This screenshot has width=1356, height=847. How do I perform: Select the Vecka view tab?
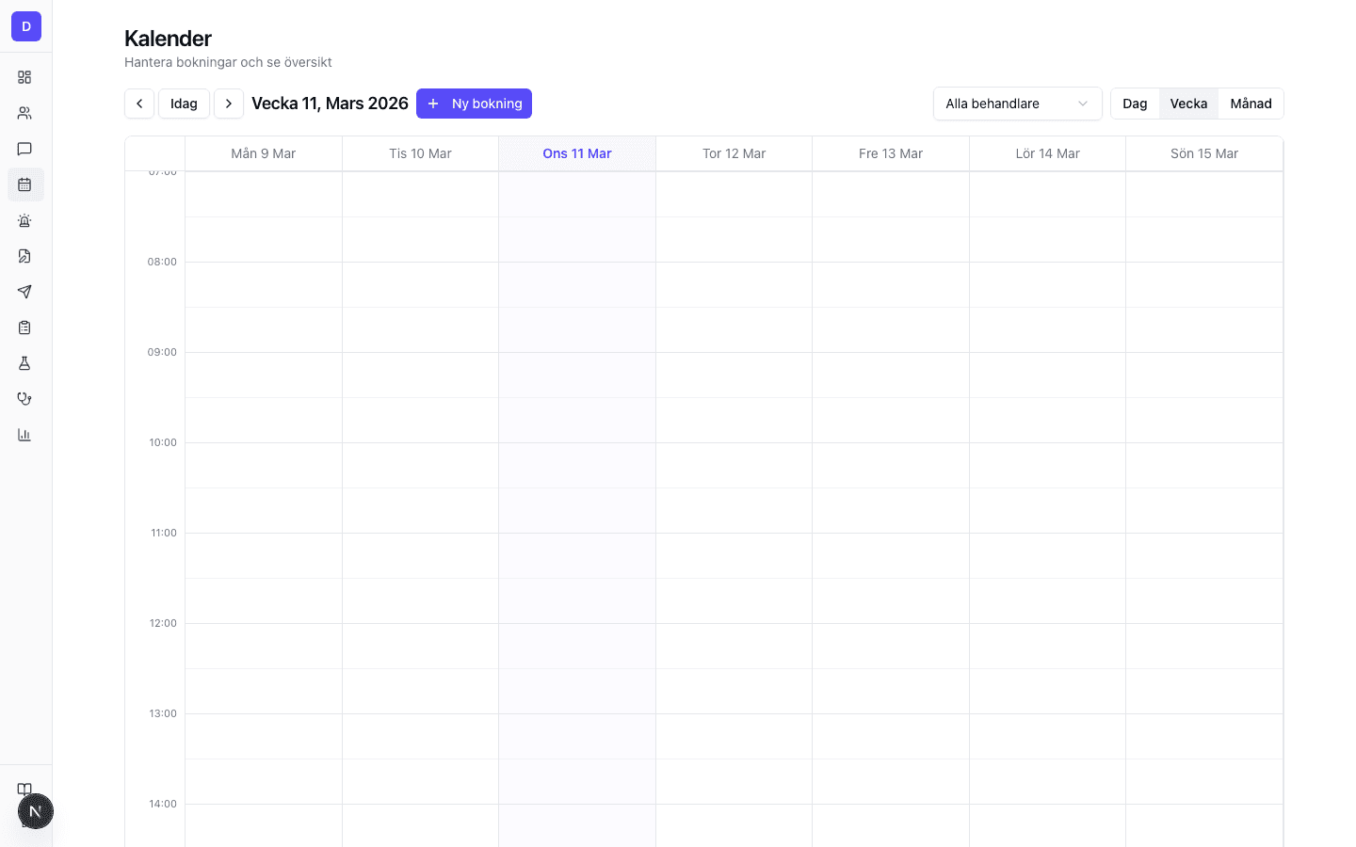click(x=1188, y=104)
